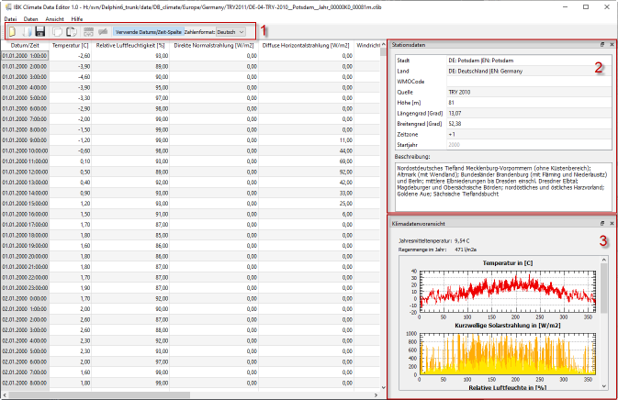
Task: Click temperature cell 2,60 at 02.01.2000 2:00:00
Action: [x=70, y=319]
